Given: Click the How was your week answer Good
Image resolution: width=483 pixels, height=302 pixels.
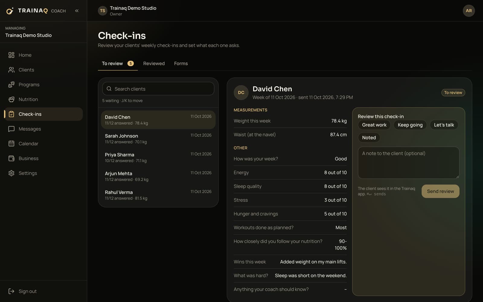Looking at the screenshot, I should (341, 159).
